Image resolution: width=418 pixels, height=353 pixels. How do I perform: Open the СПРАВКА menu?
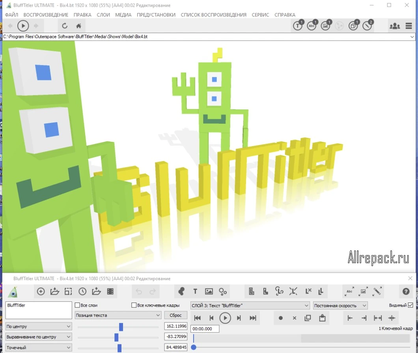click(285, 15)
